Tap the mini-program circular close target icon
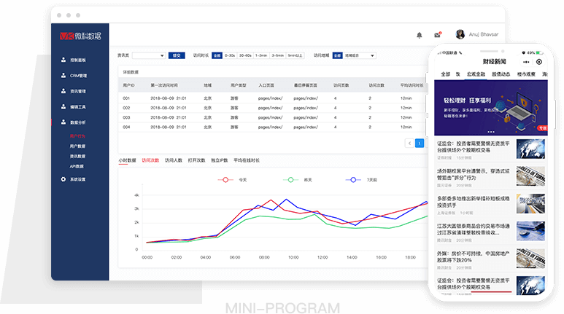 coord(539,62)
